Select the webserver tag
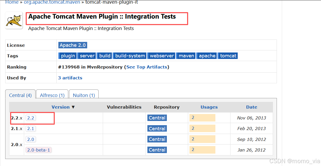The height and width of the screenshot is (166, 321). [162, 56]
